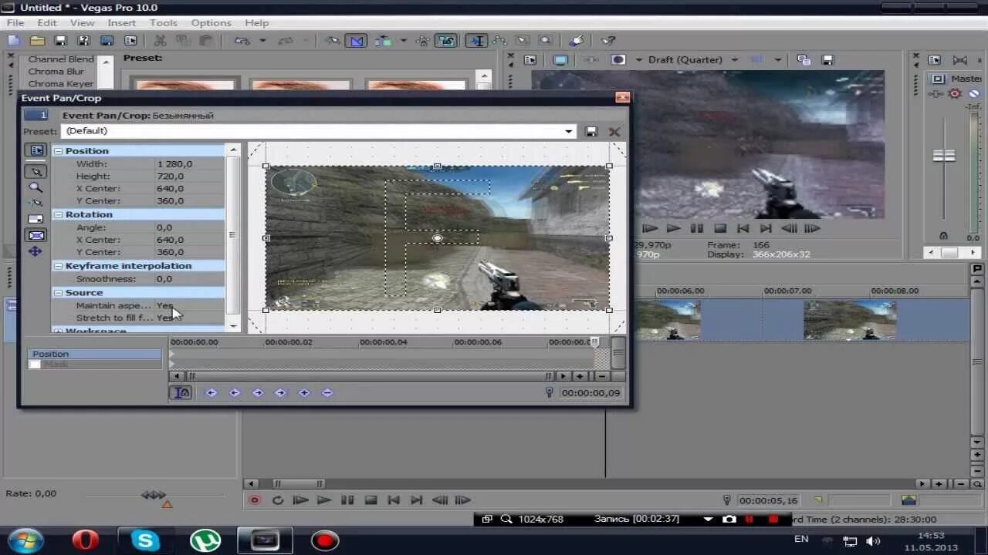Create a new project from the toolbar
The height and width of the screenshot is (555, 988).
(13, 41)
